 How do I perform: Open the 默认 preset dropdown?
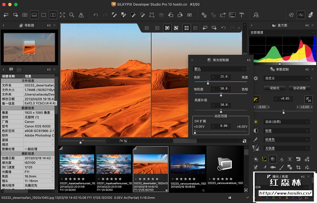pyautogui.click(x=219, y=69)
